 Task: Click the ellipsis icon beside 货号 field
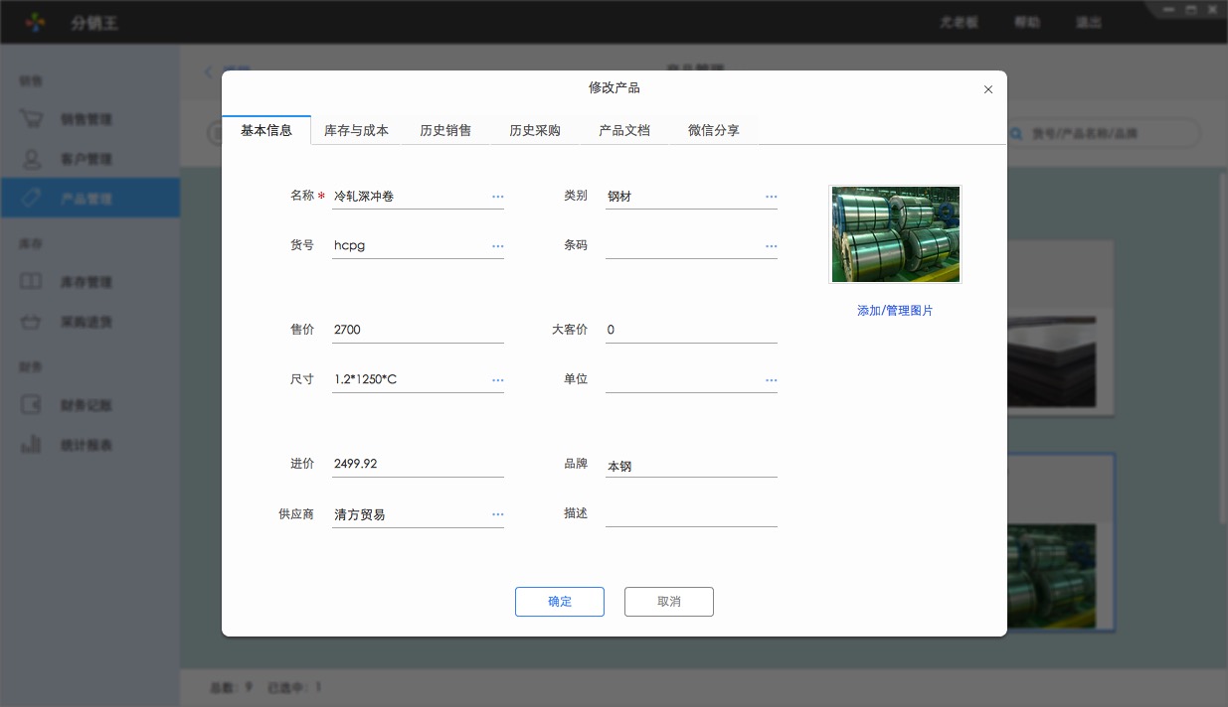pyautogui.click(x=497, y=245)
